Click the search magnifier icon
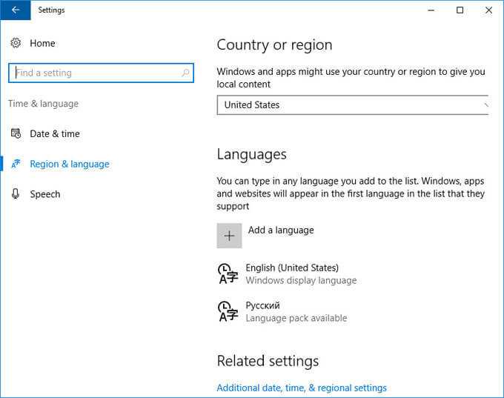The height and width of the screenshot is (398, 504). click(x=185, y=73)
